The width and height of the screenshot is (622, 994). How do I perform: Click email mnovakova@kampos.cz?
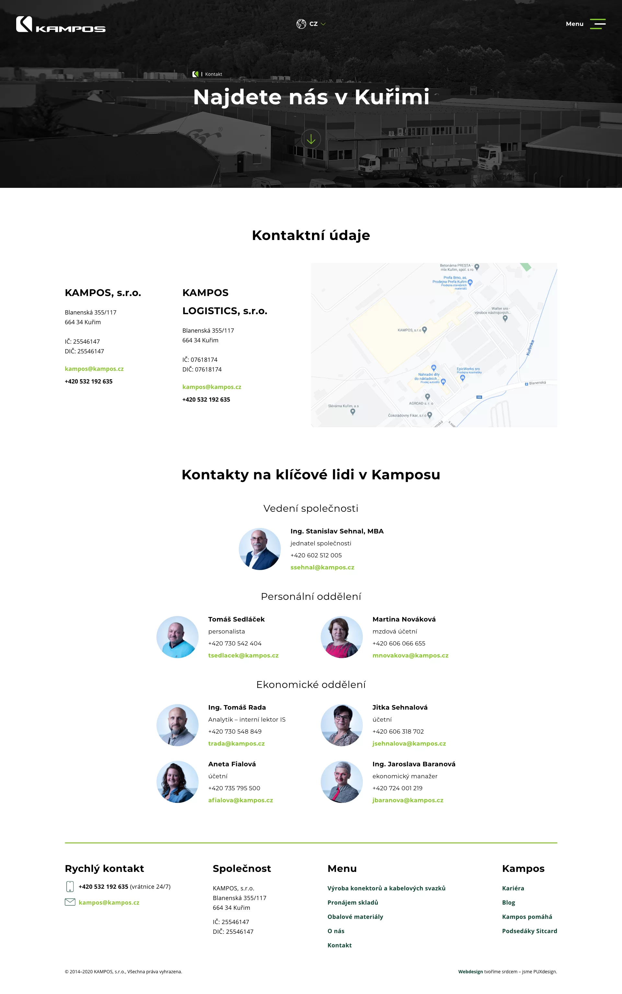(410, 655)
